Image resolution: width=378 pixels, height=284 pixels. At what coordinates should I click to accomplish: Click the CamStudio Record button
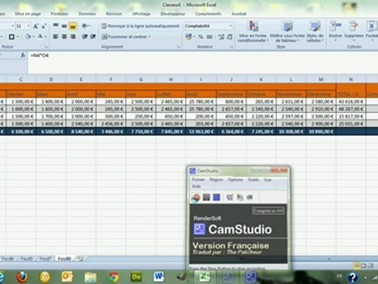click(196, 198)
